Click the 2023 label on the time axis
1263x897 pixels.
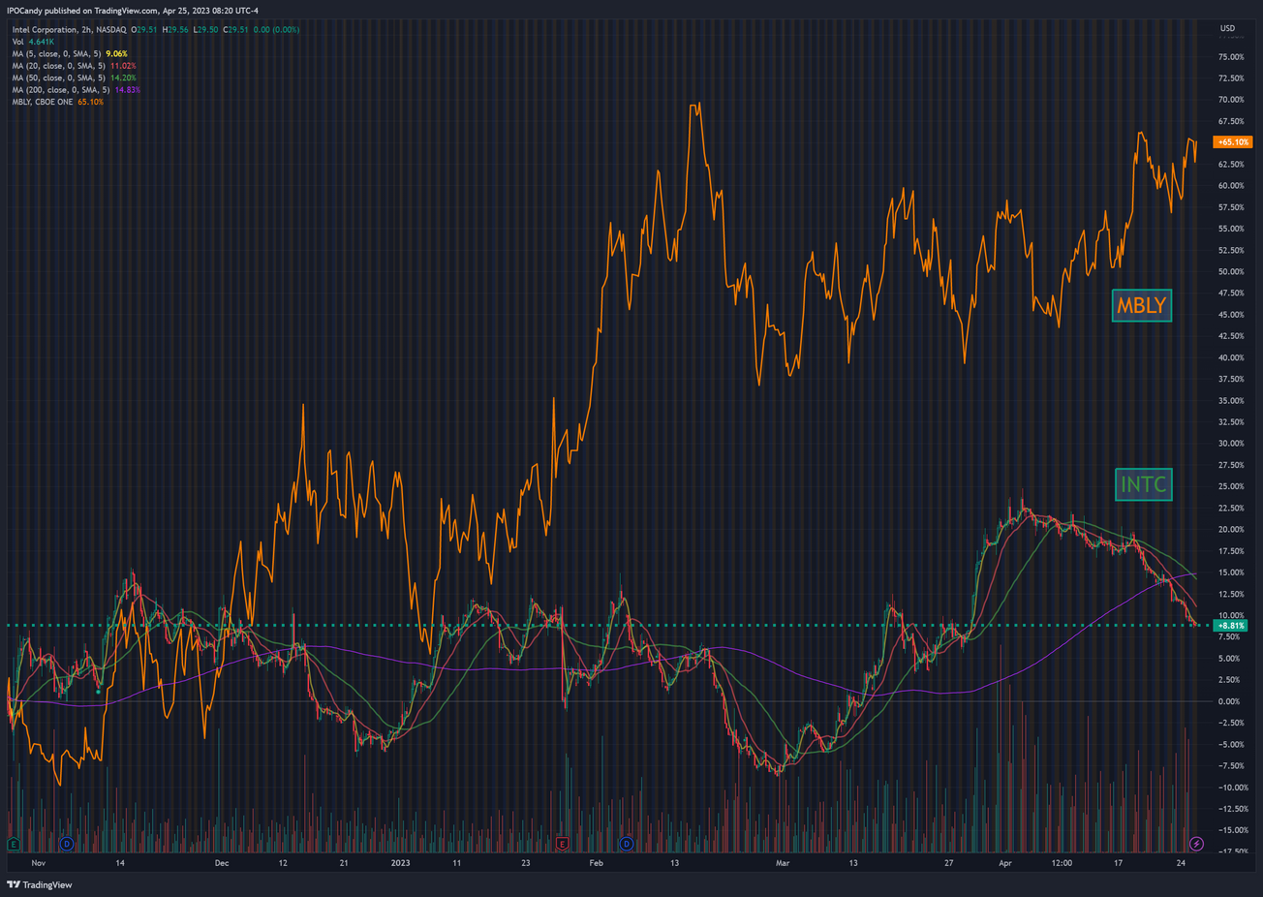[399, 862]
